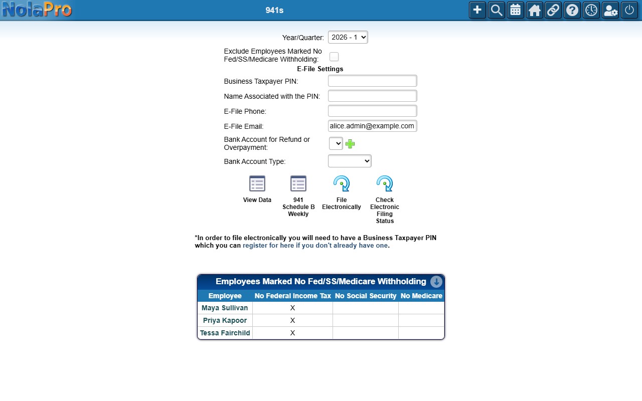Open the calendar icon in the header

click(x=516, y=10)
